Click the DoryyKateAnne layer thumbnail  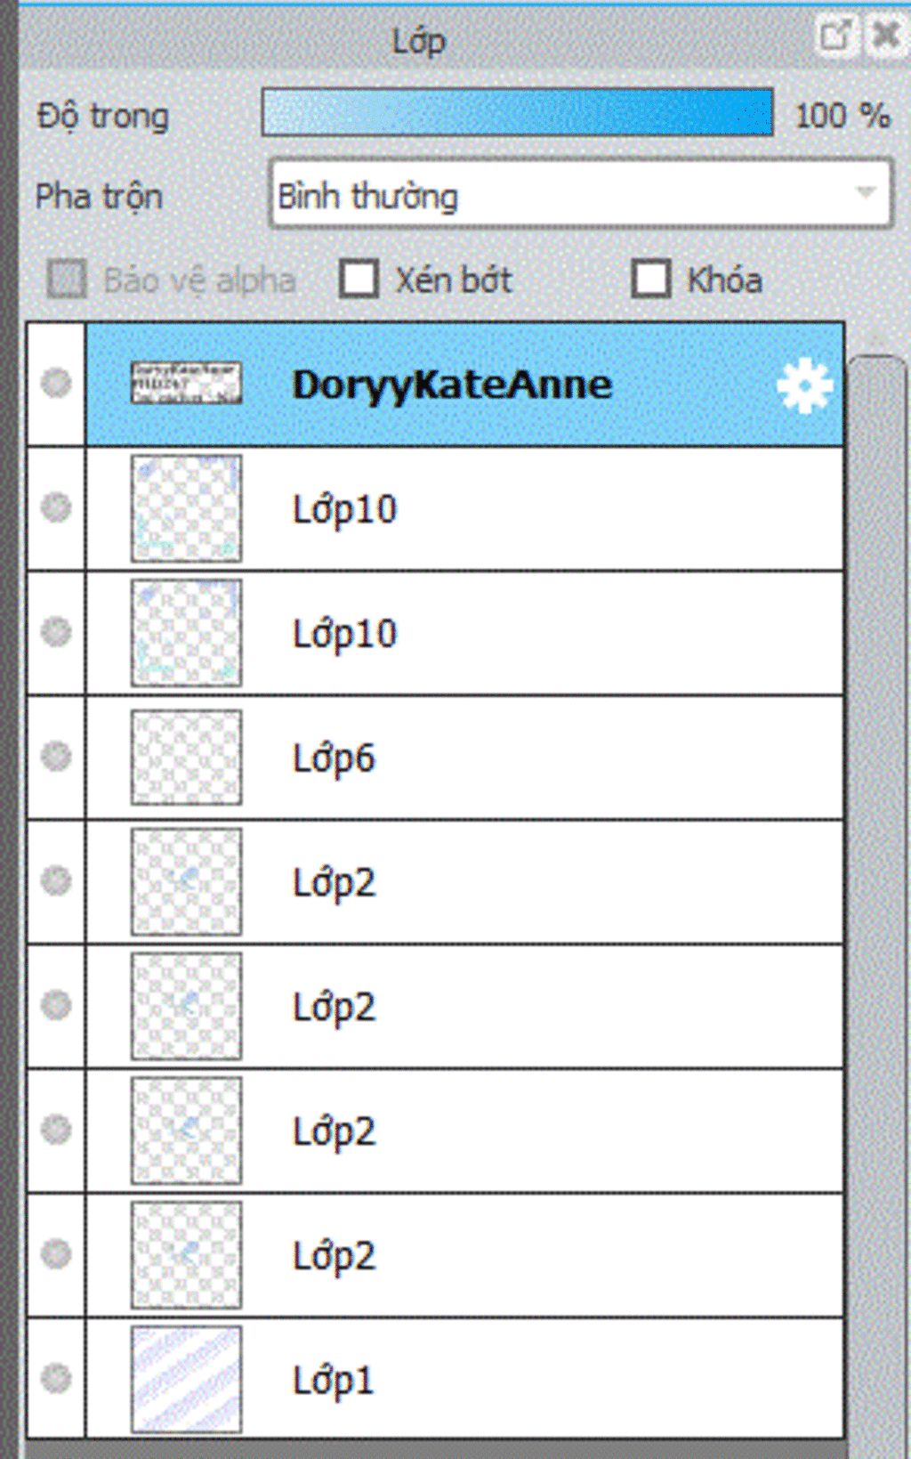186,383
